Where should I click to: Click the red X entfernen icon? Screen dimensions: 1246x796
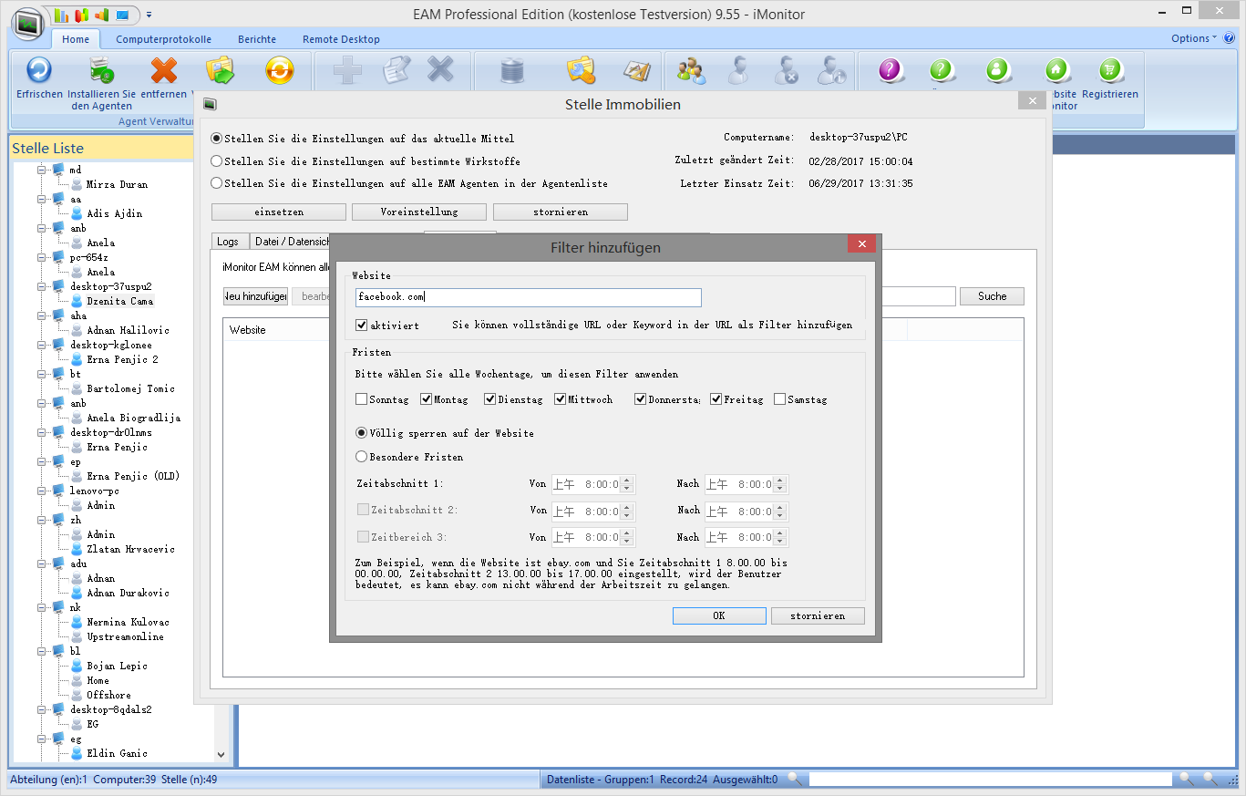click(x=163, y=70)
